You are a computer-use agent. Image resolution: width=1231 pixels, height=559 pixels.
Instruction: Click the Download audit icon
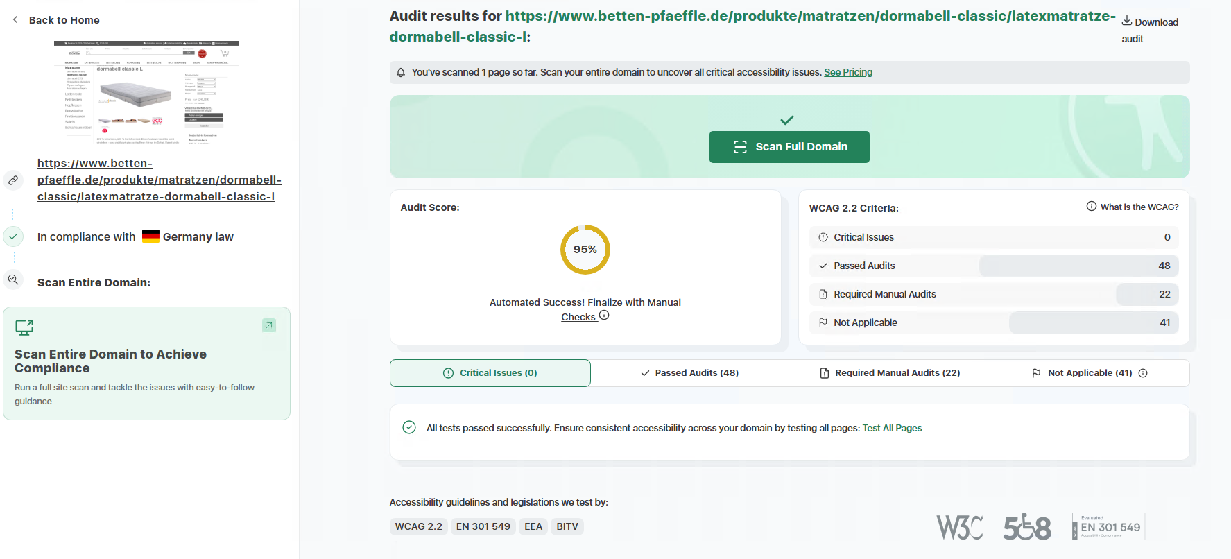(x=1127, y=21)
